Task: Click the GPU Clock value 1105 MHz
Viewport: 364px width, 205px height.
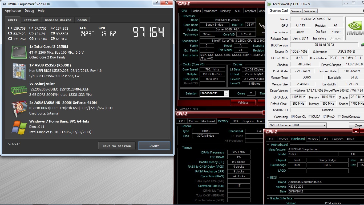Action: point(298,97)
